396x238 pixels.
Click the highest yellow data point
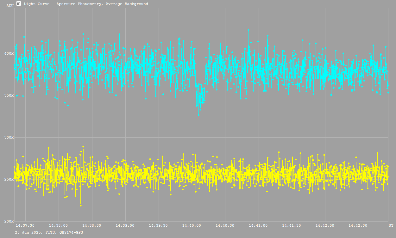[83, 147]
